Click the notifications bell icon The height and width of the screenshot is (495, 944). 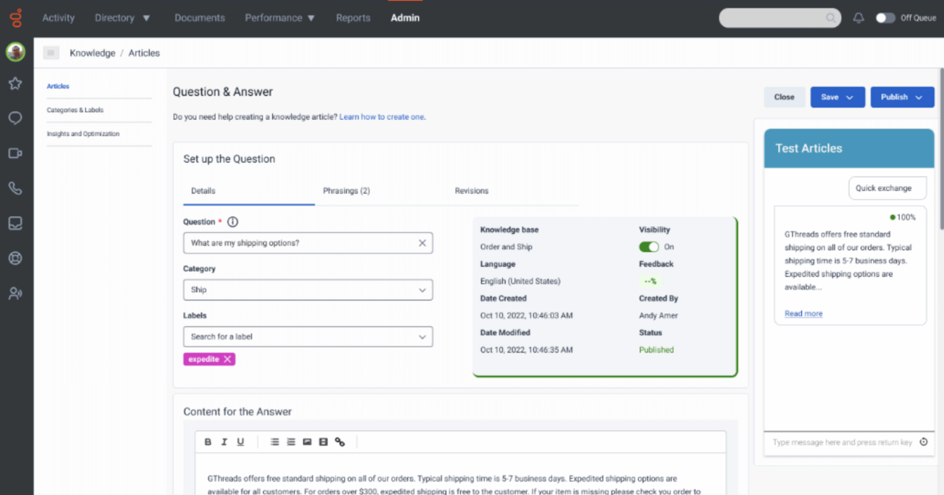click(x=858, y=18)
